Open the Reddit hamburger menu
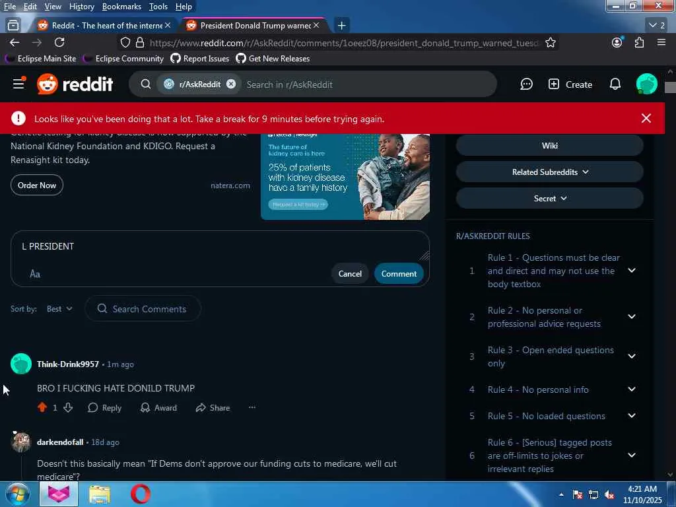 [x=18, y=84]
